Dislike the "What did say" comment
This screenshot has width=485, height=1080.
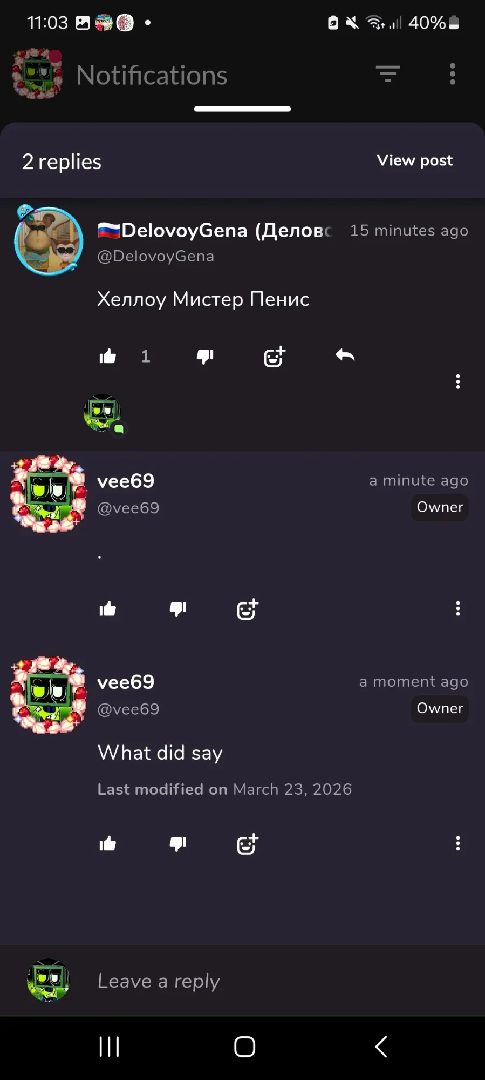tap(178, 843)
